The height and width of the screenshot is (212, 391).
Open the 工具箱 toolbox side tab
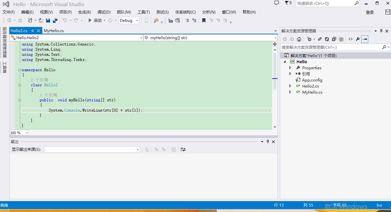4,67
